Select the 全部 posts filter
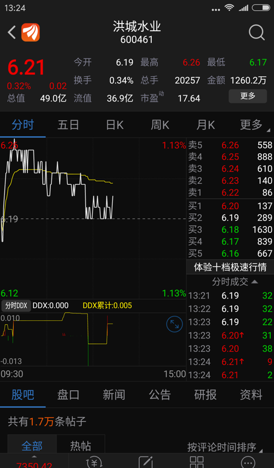Image resolution: width=274 pixels, height=468 pixels. [x=32, y=446]
